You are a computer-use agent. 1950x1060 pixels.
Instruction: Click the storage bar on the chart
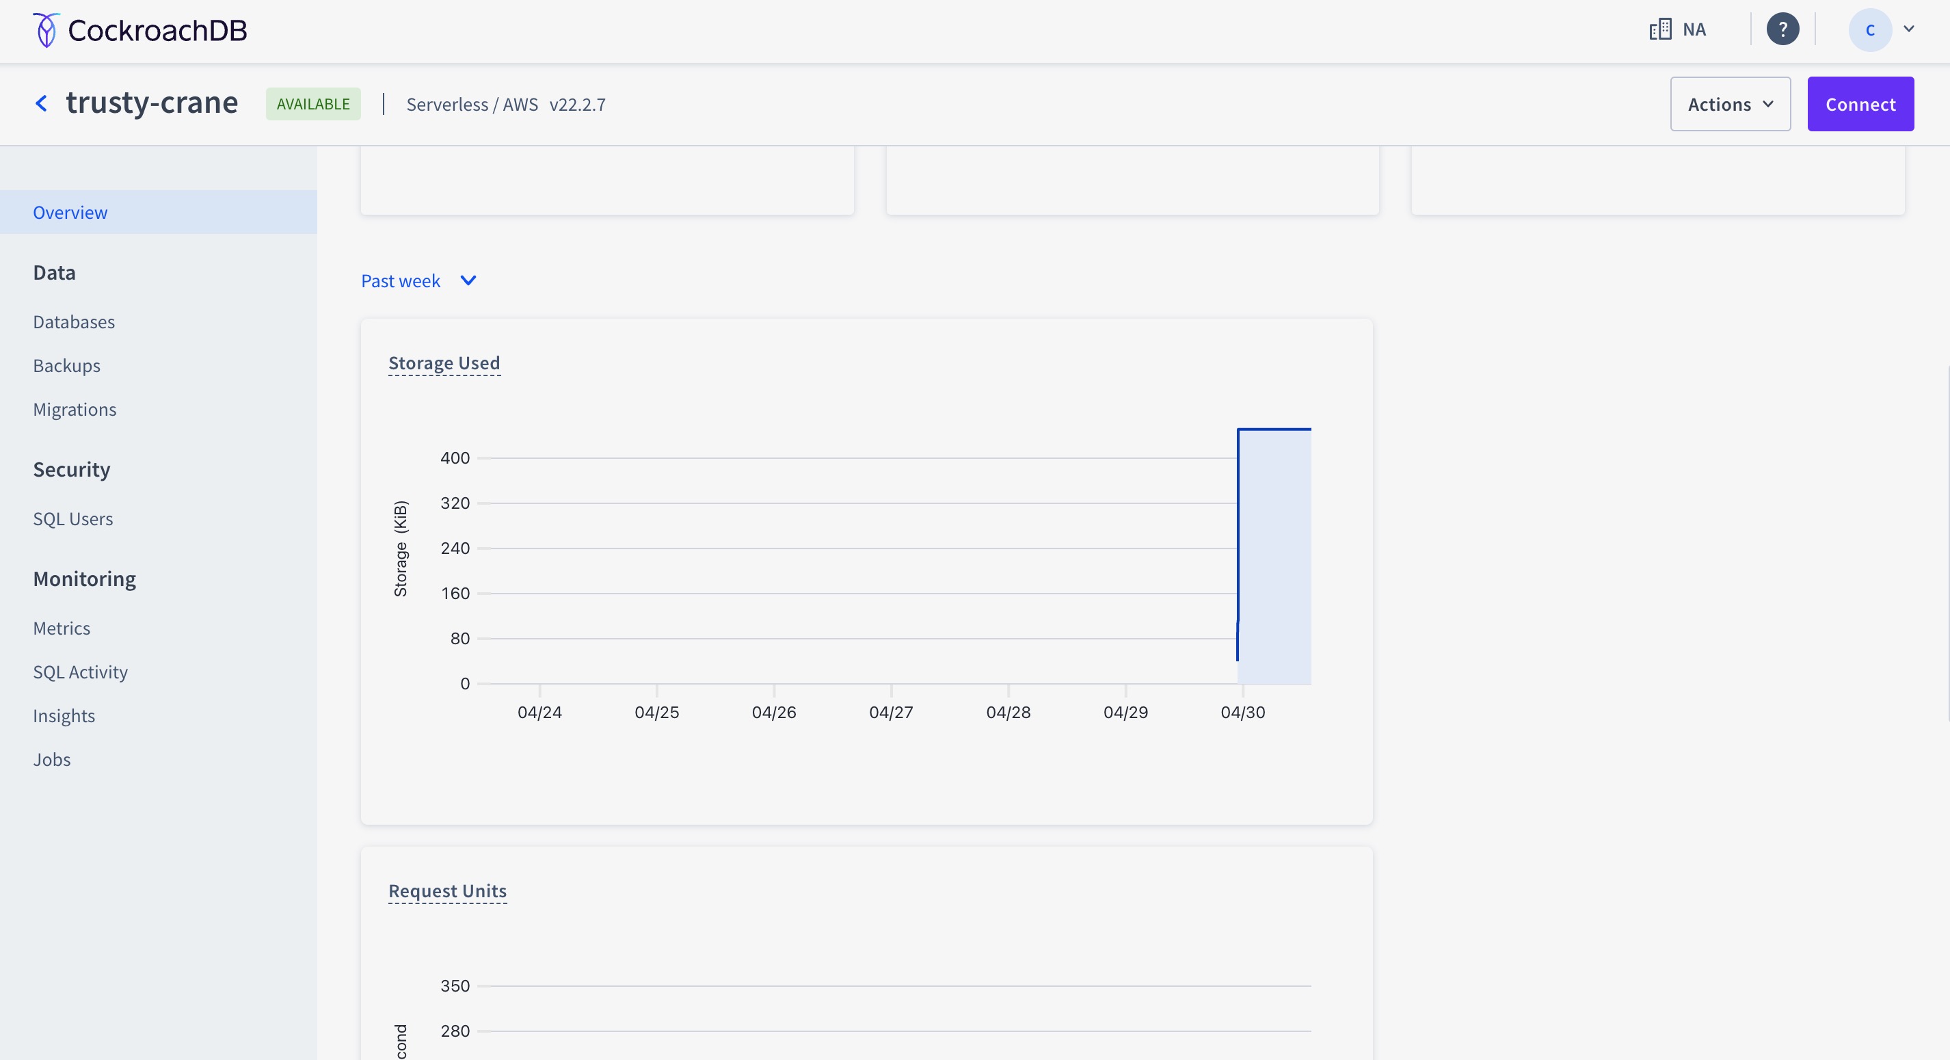[1274, 557]
